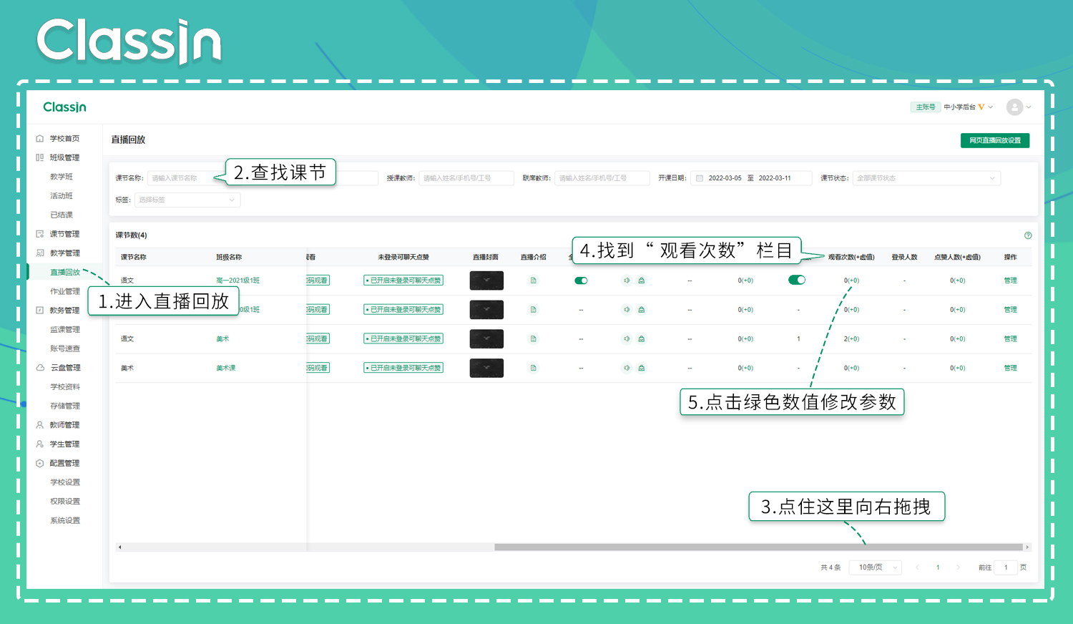
Task: Click the scrollbar right arrow
Action: [x=1027, y=547]
